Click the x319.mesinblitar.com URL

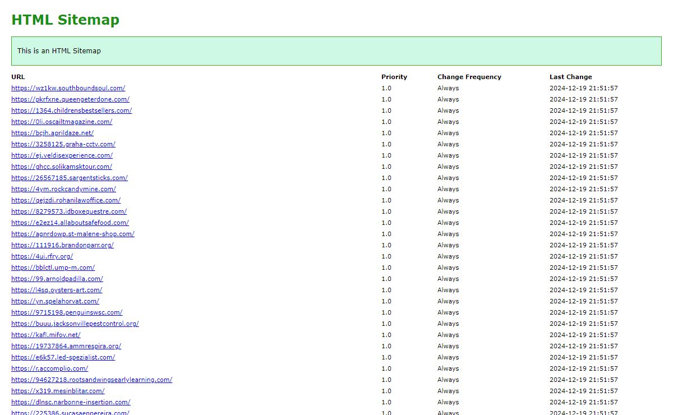click(58, 391)
